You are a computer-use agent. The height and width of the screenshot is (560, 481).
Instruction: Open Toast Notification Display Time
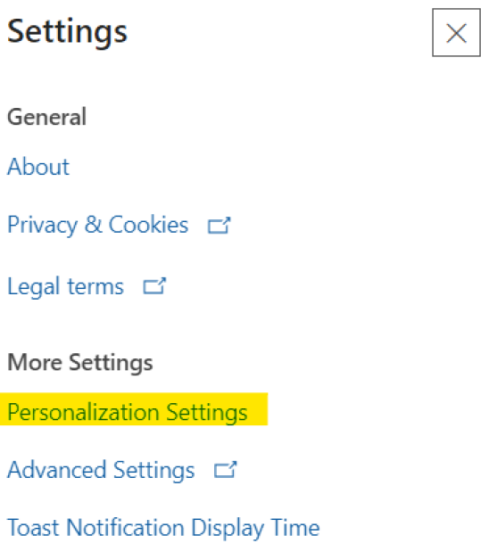[x=163, y=528]
